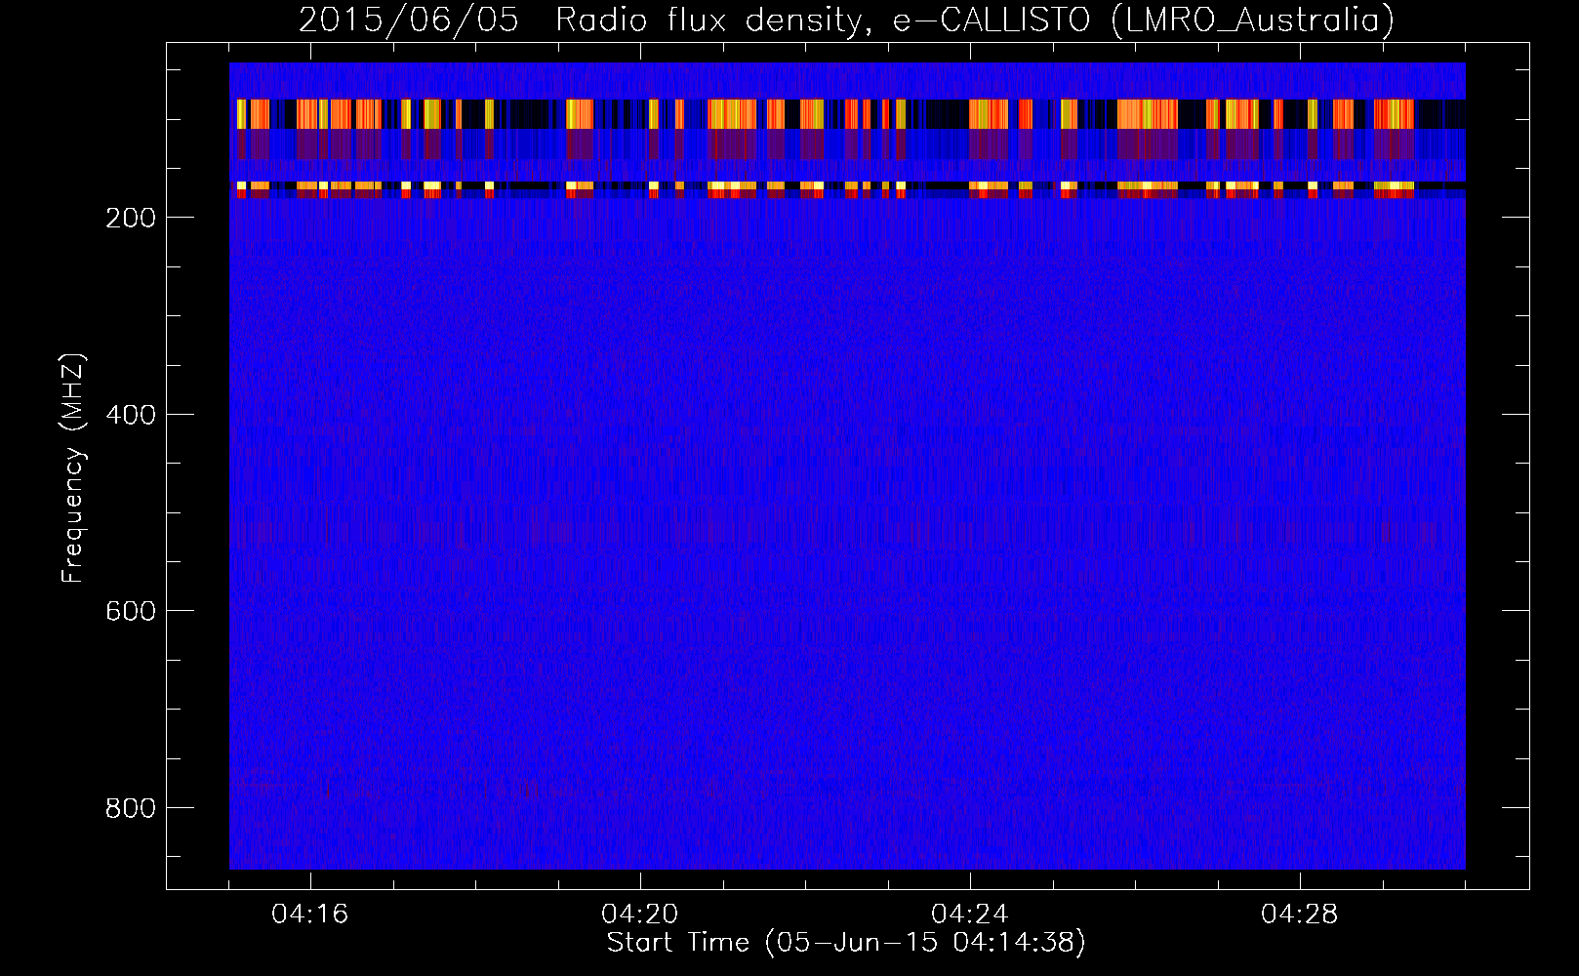
Task: Click the 'Start Time (05-Jun-15 04:14:38)' label
Action: [846, 943]
